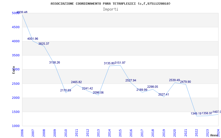This screenshot has height=138, width=221.
Task: Click the 2008 x-axis year label
Action: 44,133
